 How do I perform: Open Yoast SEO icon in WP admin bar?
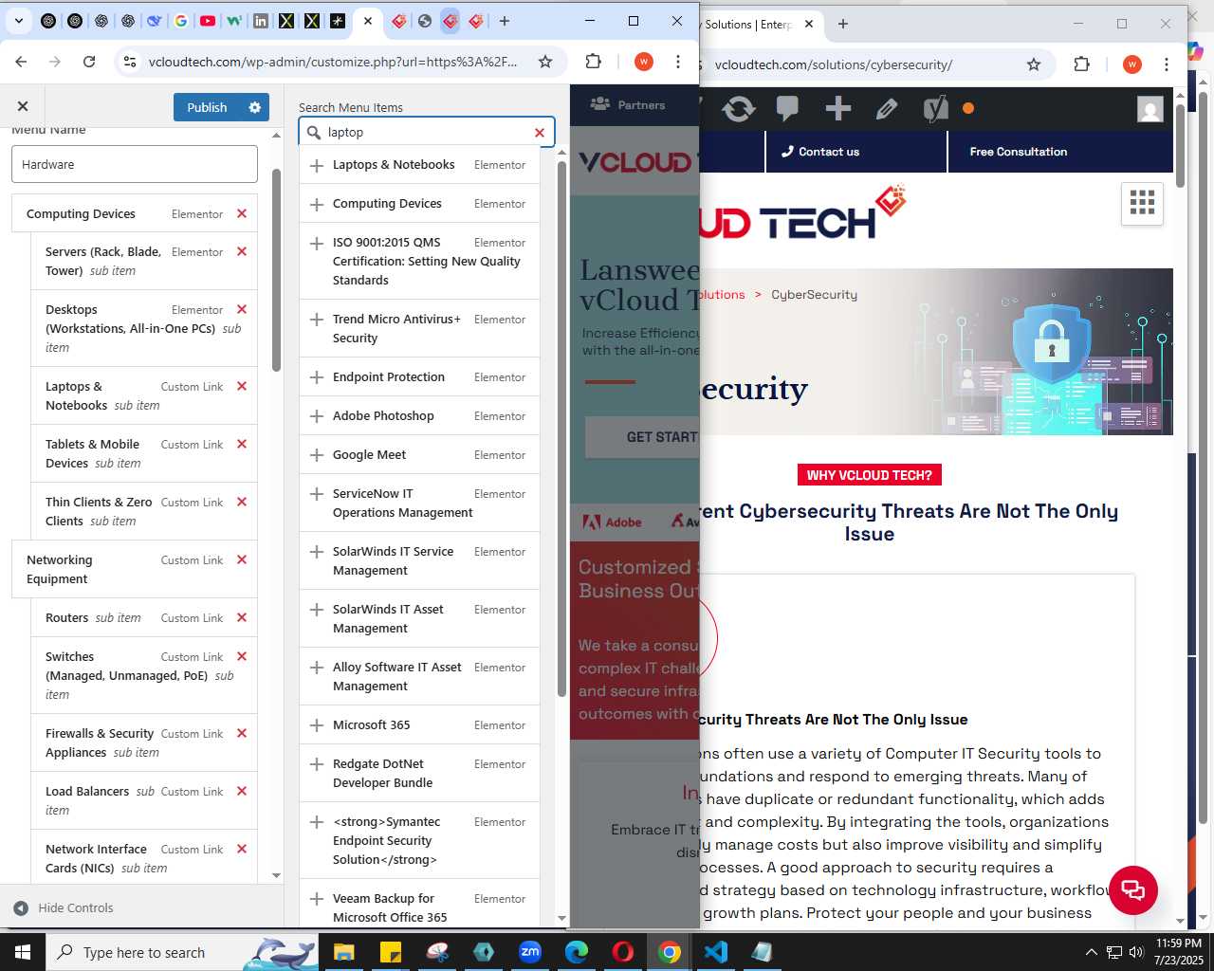point(935,109)
